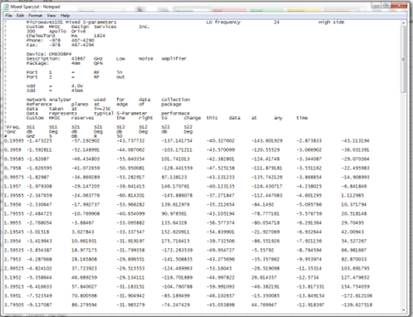The height and width of the screenshot is (317, 413).
Task: Click the value 154.754059
Action: pyautogui.click(x=355, y=287)
